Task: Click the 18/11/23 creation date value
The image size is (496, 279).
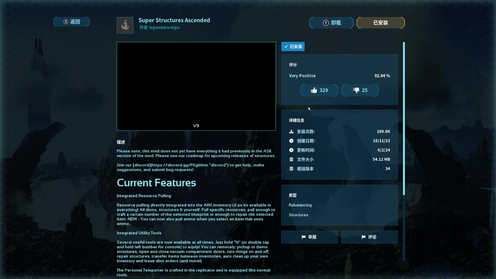Action: tap(381, 141)
